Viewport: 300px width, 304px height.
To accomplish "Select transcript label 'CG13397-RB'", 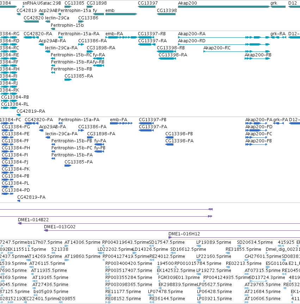I will coord(152,34).
